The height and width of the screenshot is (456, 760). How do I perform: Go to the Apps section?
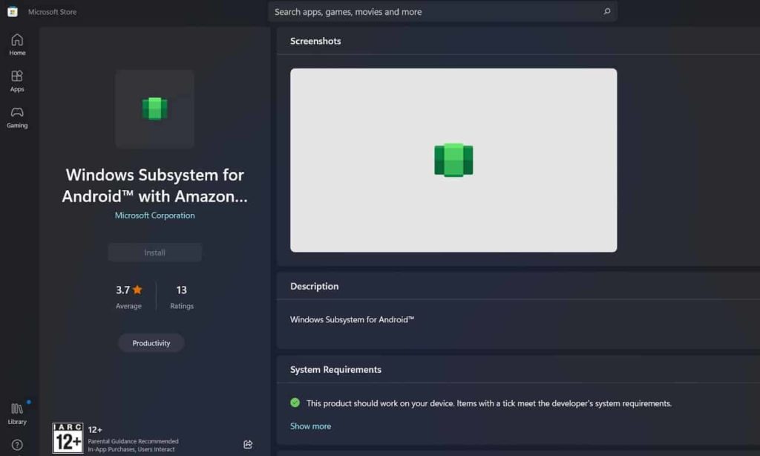(17, 81)
